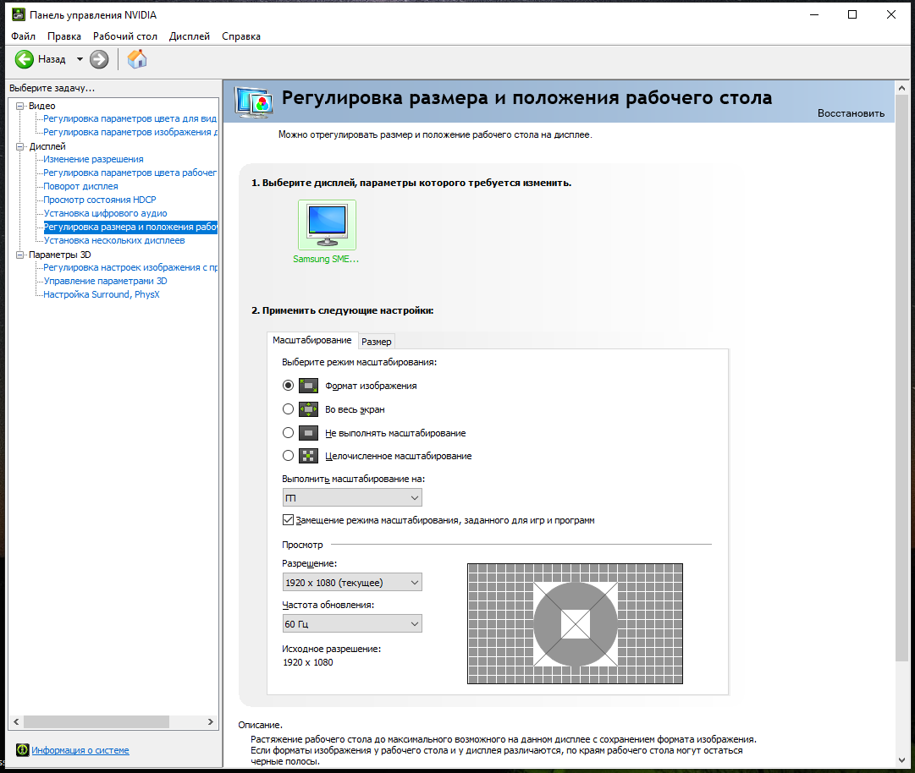This screenshot has width=915, height=773.
Task: Toggle 'Замещение режима масштабирования' checkbox
Action: [288, 520]
